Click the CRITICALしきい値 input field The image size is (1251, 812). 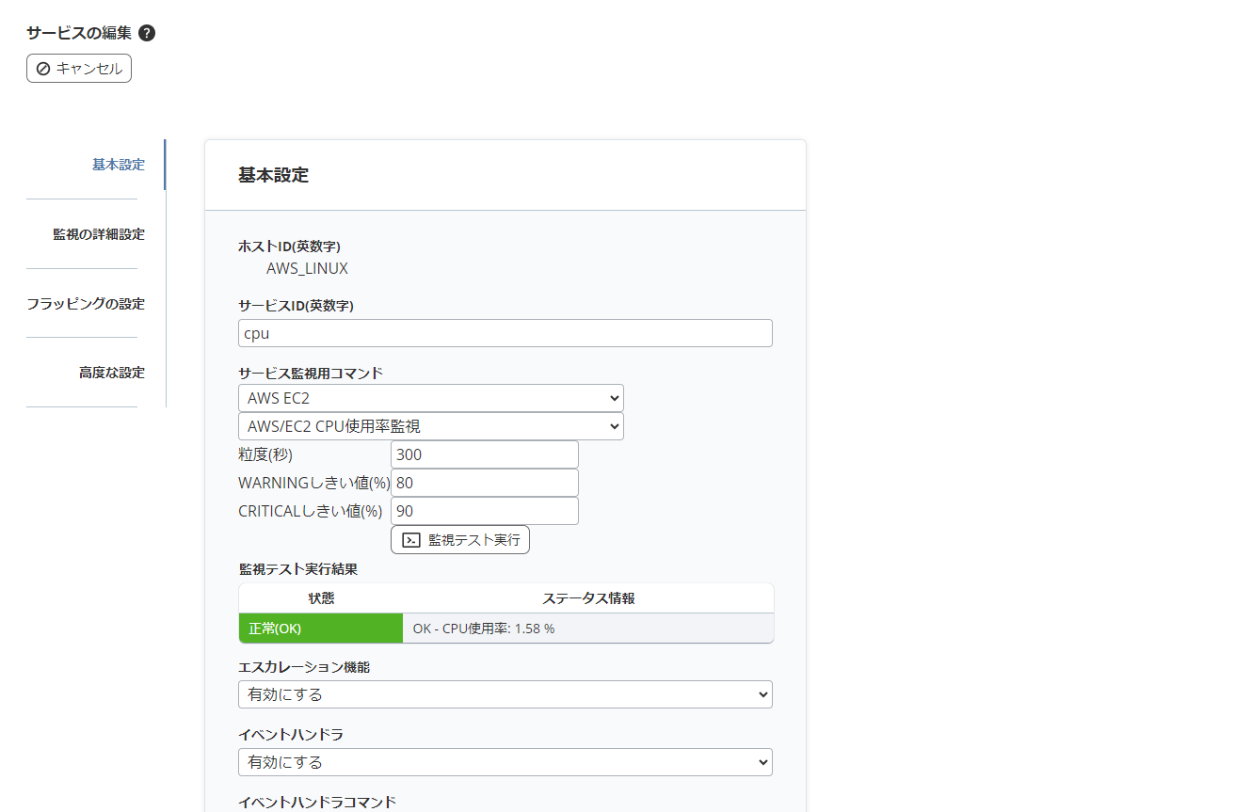[485, 511]
